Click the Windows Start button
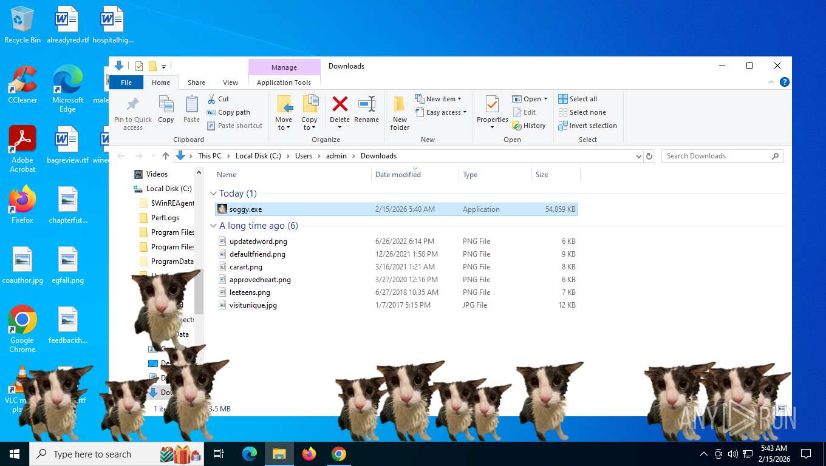The image size is (826, 466). coord(15,454)
